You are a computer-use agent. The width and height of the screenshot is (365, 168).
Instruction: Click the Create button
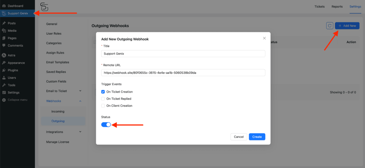coord(257,137)
